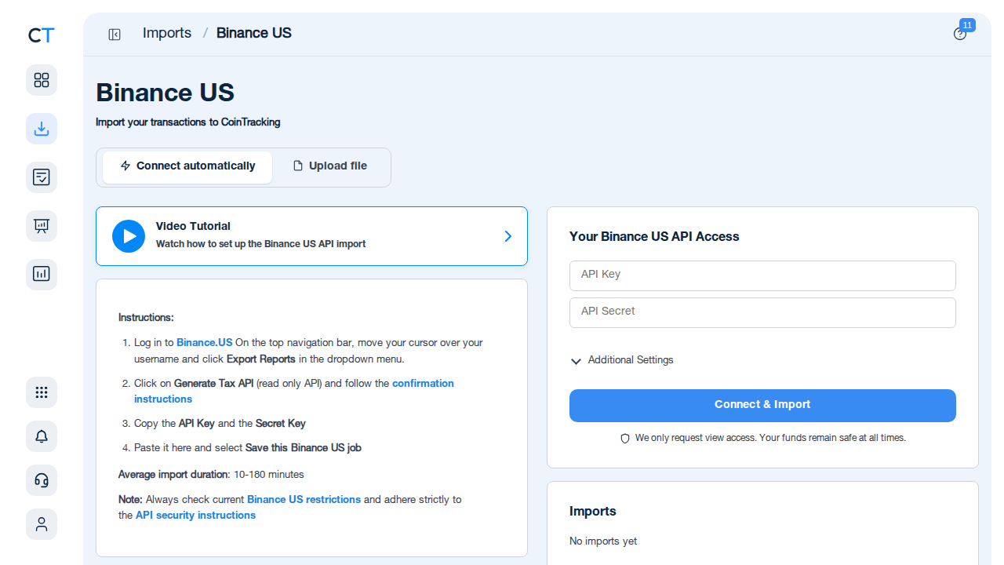This screenshot has width=1004, height=565.
Task: Play the Video Tutorial button
Action: pos(129,236)
